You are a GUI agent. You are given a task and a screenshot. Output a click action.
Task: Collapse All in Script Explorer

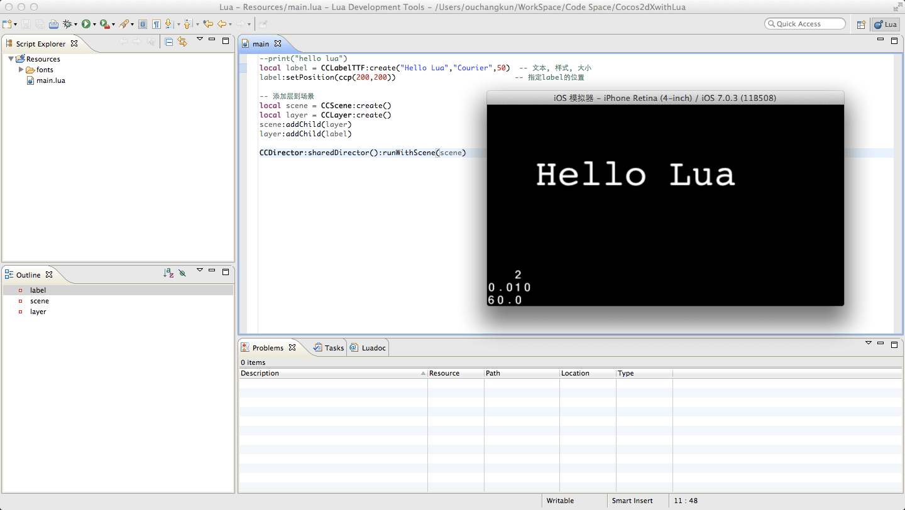pos(168,42)
